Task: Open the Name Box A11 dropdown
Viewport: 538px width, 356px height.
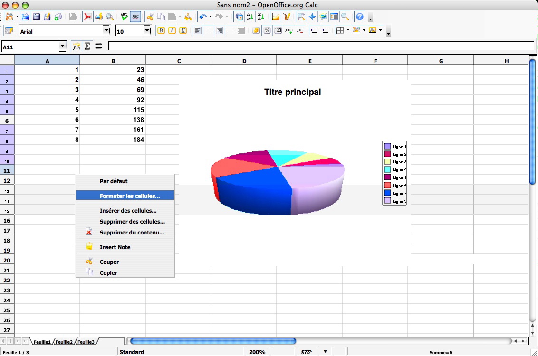Action: click(62, 46)
